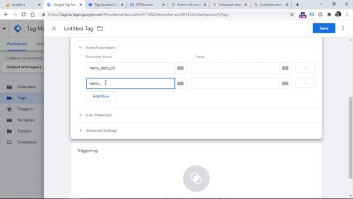Collapse the Event Parameters section
The width and height of the screenshot is (353, 199).
81,48
